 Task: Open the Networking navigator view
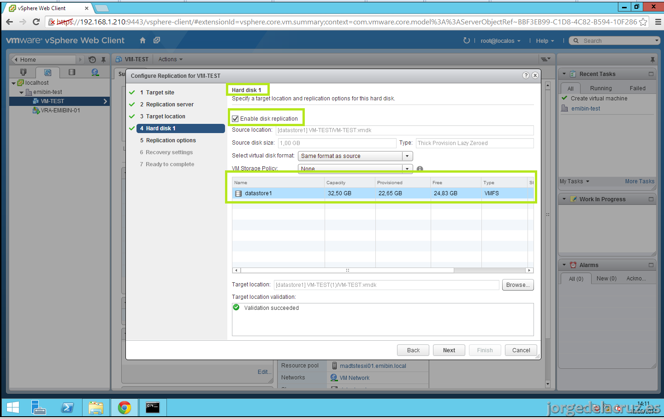[x=95, y=72]
